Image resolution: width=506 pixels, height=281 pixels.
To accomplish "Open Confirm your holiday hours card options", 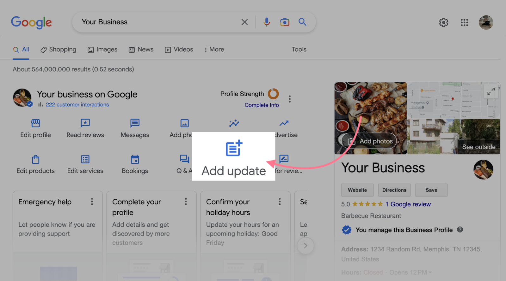I will [280, 202].
